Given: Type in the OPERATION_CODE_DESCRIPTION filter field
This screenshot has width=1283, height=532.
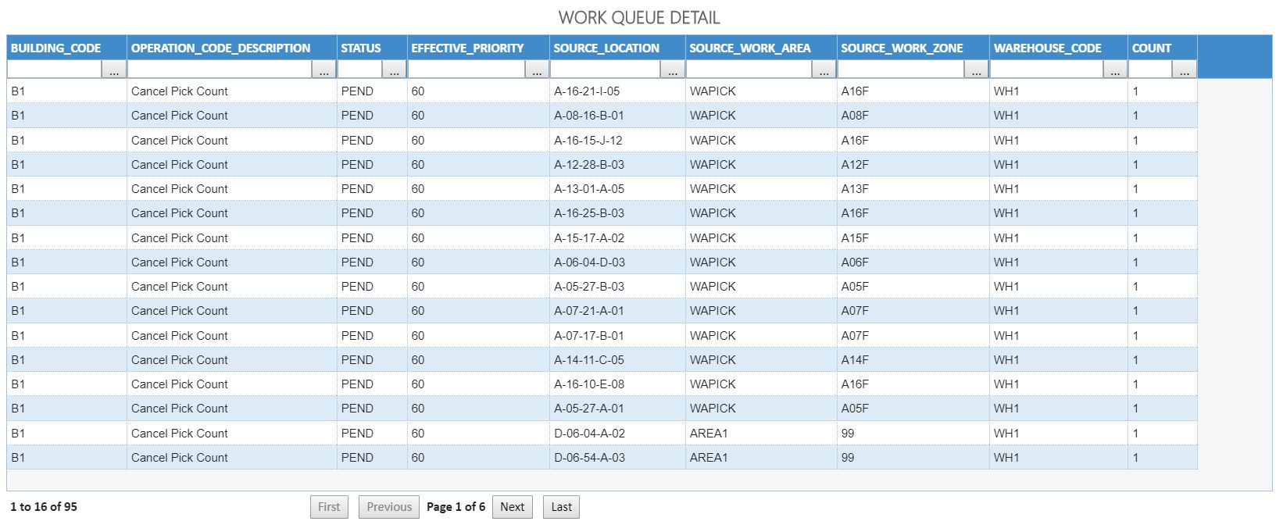Looking at the screenshot, I should tap(220, 70).
